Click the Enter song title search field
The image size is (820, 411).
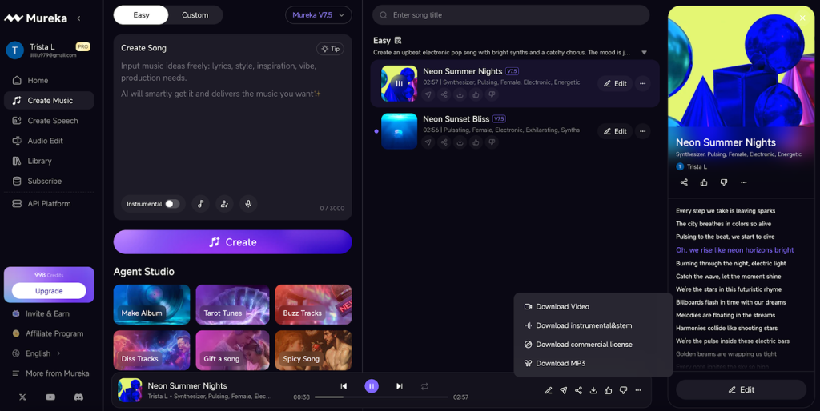tap(511, 15)
